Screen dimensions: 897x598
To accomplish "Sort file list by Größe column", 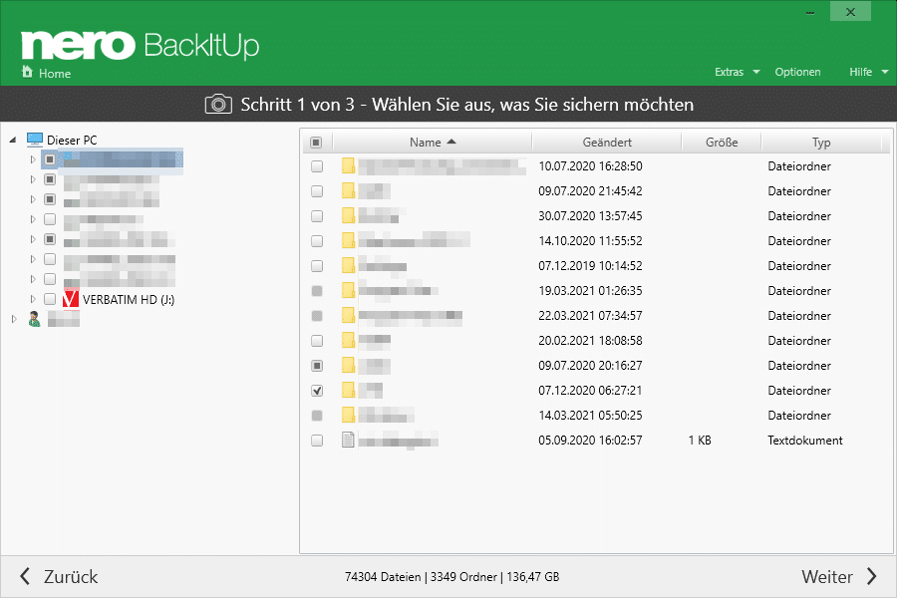I will (721, 143).
